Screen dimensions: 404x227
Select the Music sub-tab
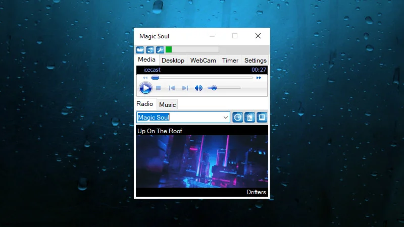(x=167, y=105)
